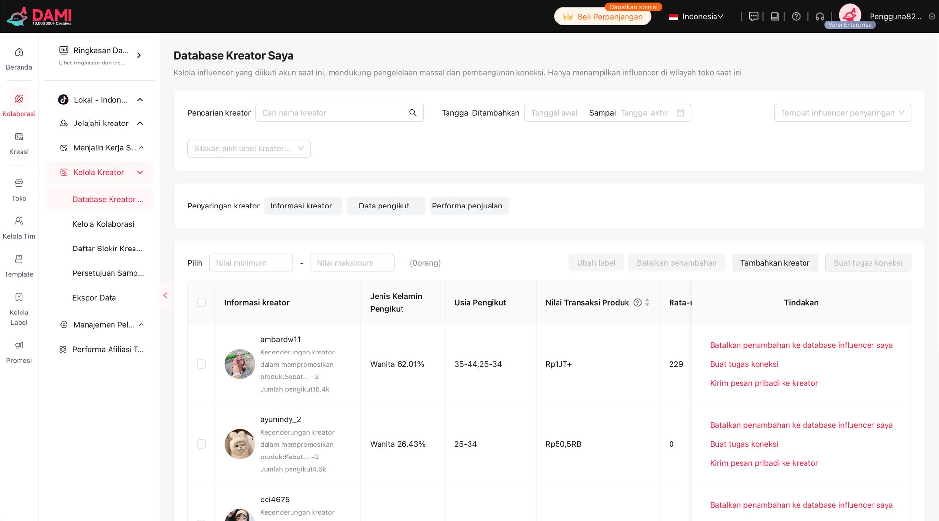Open the headset support icon
This screenshot has height=521, width=939.
click(x=820, y=16)
